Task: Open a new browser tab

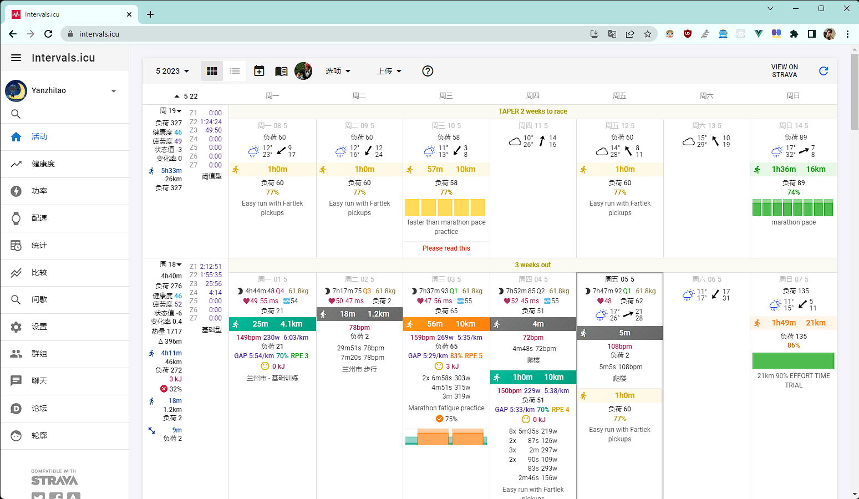Action: pyautogui.click(x=150, y=14)
